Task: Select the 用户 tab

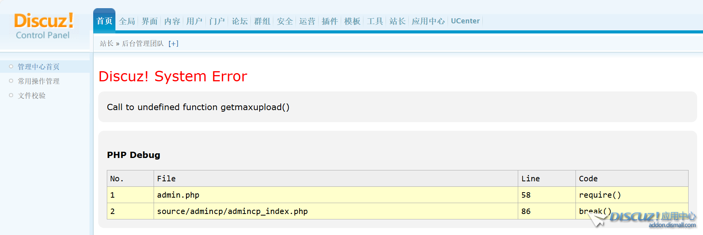Action: (194, 21)
